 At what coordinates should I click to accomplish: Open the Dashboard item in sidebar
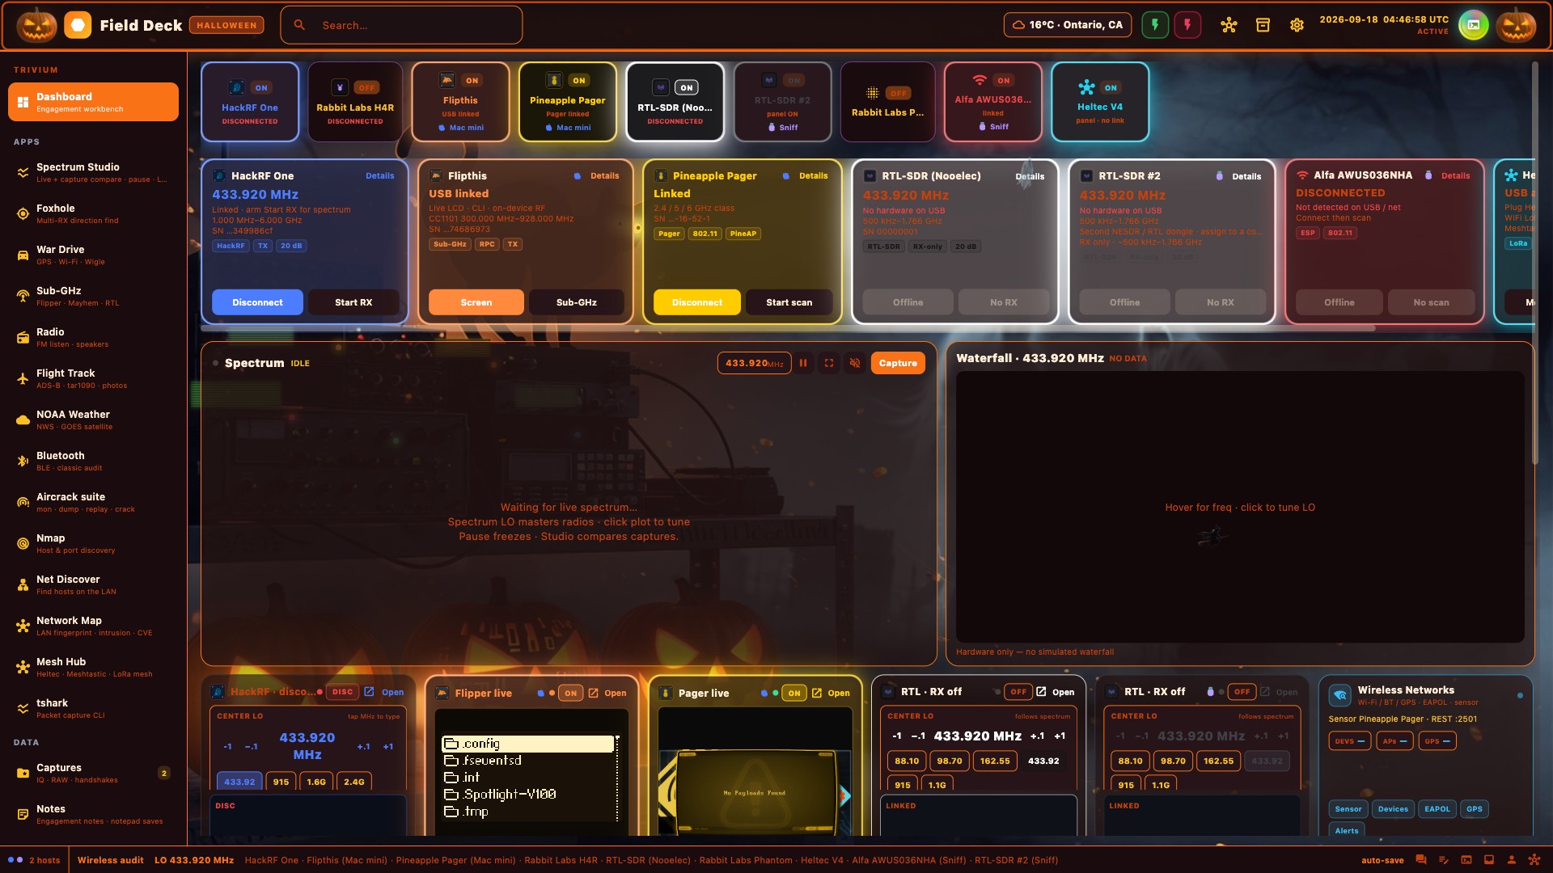coord(93,102)
